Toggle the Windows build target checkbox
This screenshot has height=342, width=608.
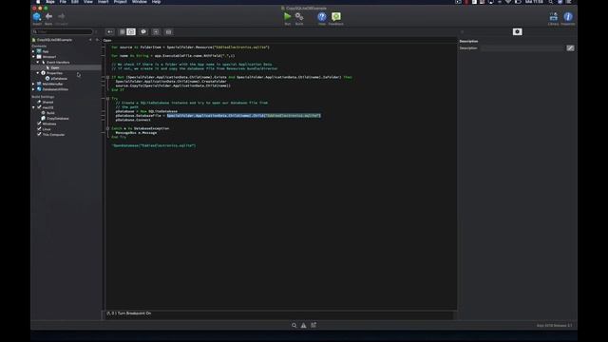(39, 123)
